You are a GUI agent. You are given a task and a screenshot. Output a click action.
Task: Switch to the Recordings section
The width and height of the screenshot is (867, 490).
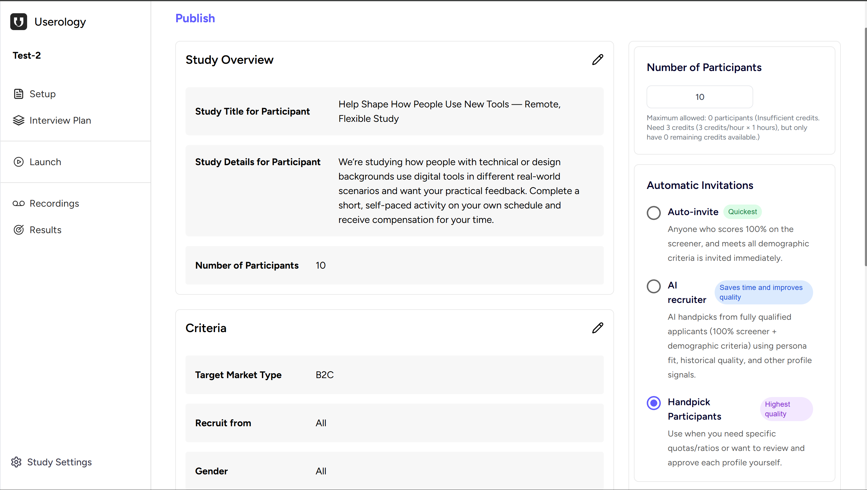pos(54,203)
